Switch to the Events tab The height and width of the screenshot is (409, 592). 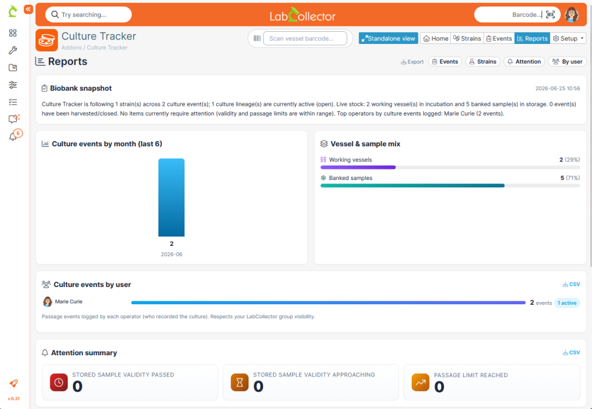tap(499, 38)
